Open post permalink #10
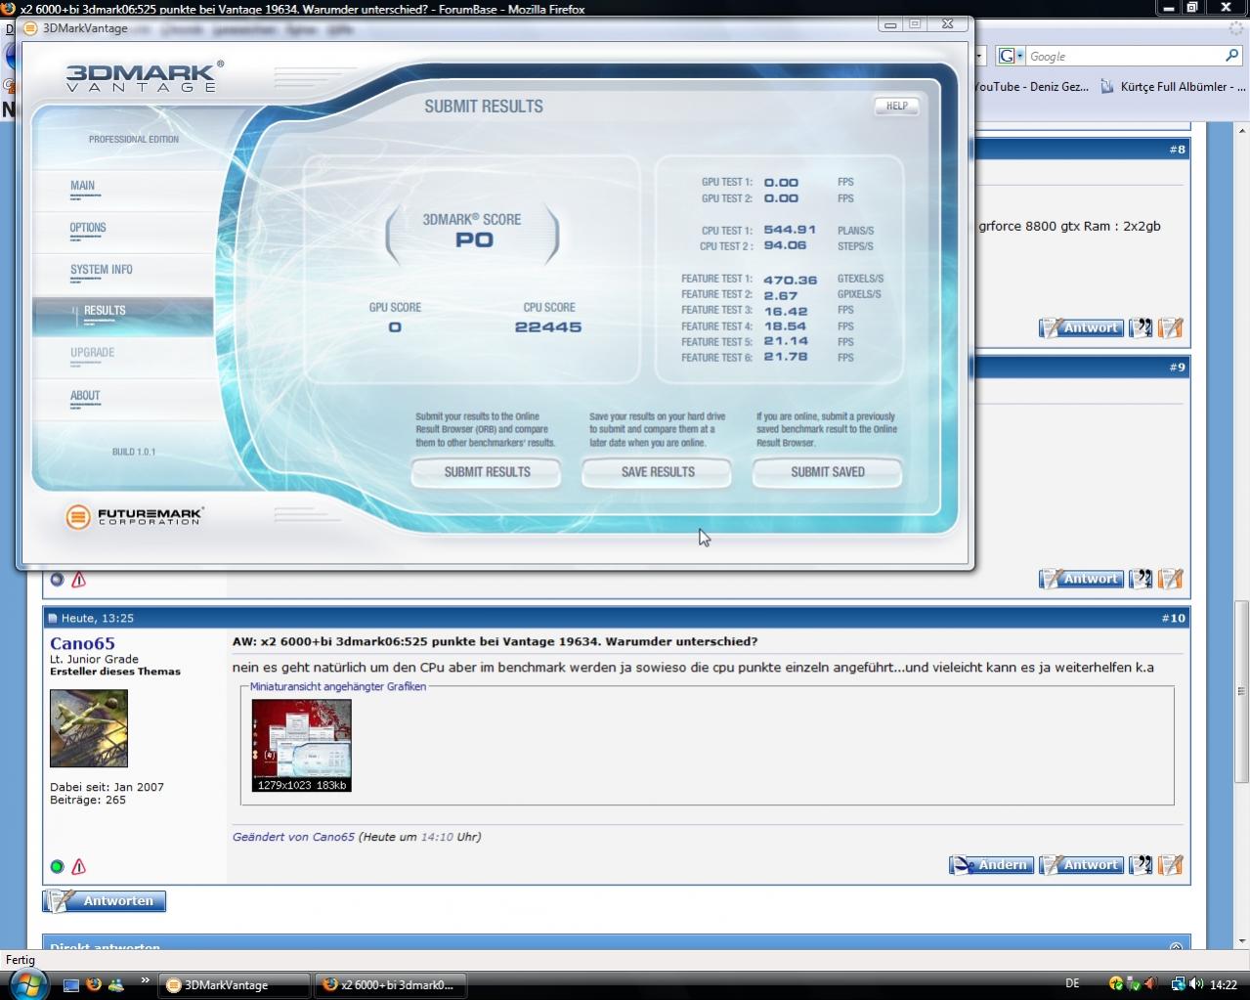 point(1173,618)
